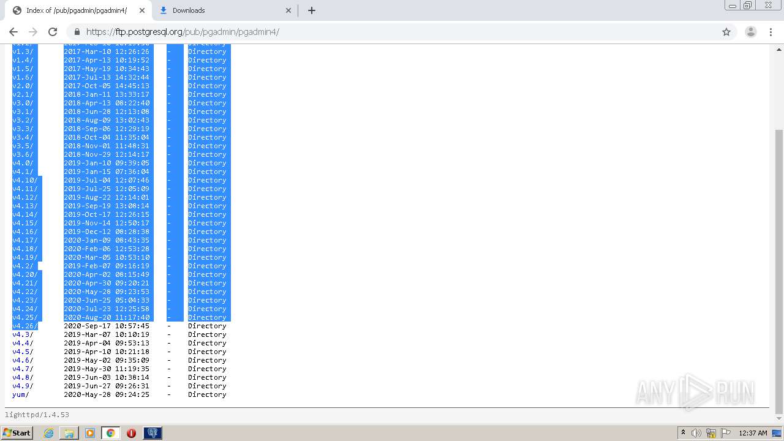Click the lighttpd/1.4.53 footer text
The image size is (784, 441).
tap(37, 415)
